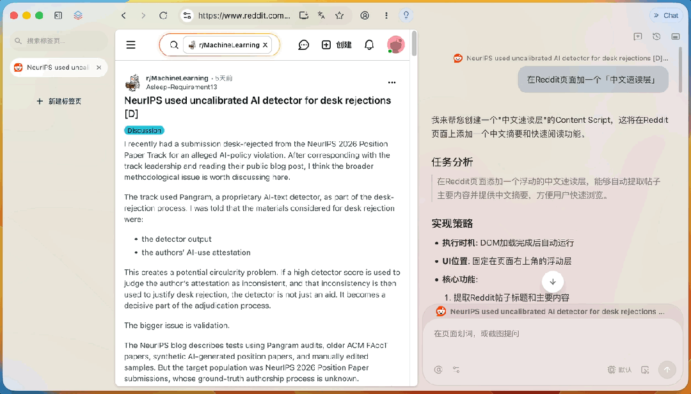
Task: Open site settings icon in address bar
Action: 187,15
